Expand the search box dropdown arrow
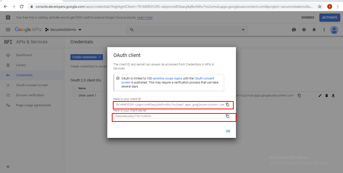The height and width of the screenshot is (173, 343). tap(243, 30)
